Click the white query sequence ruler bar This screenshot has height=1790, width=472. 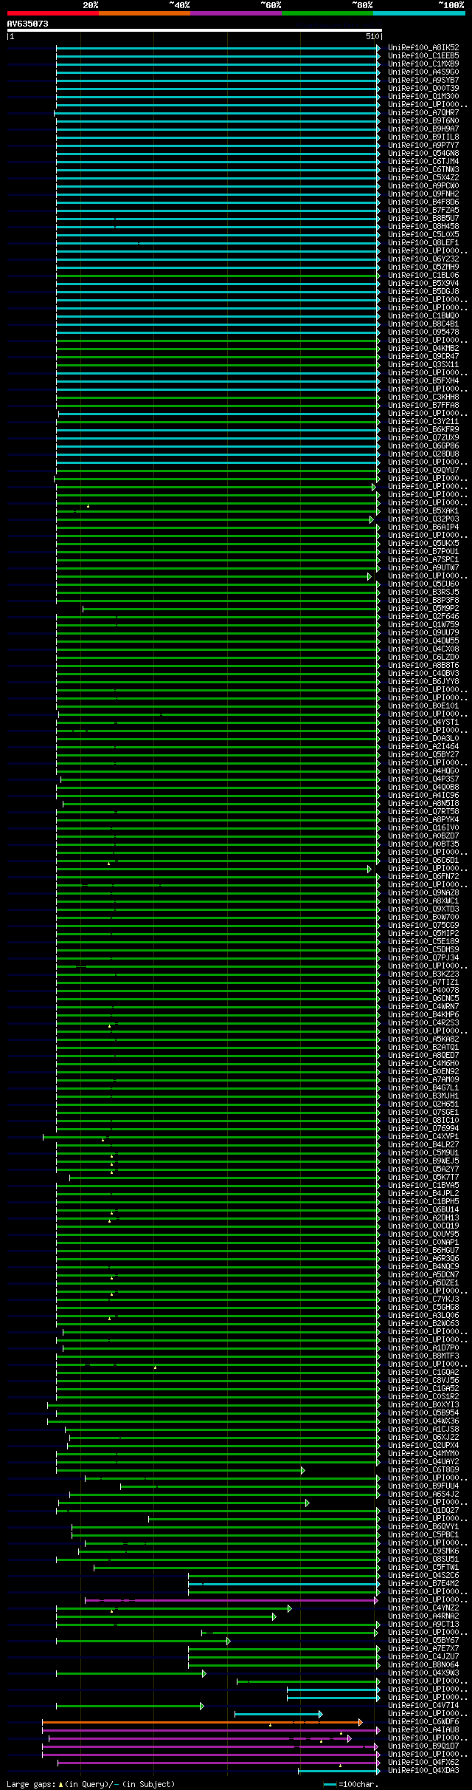click(x=194, y=30)
